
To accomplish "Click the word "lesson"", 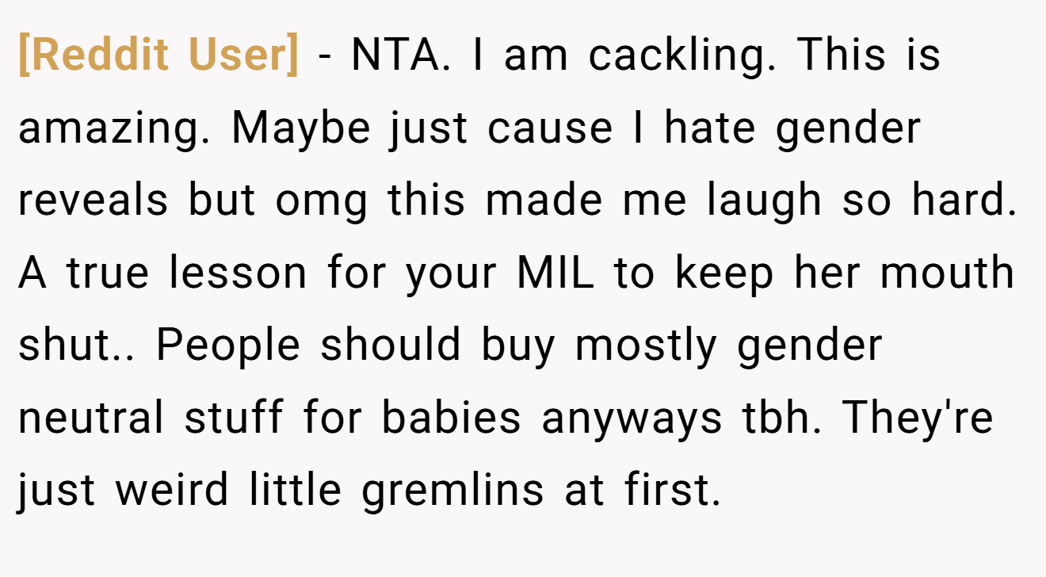I will (x=238, y=273).
